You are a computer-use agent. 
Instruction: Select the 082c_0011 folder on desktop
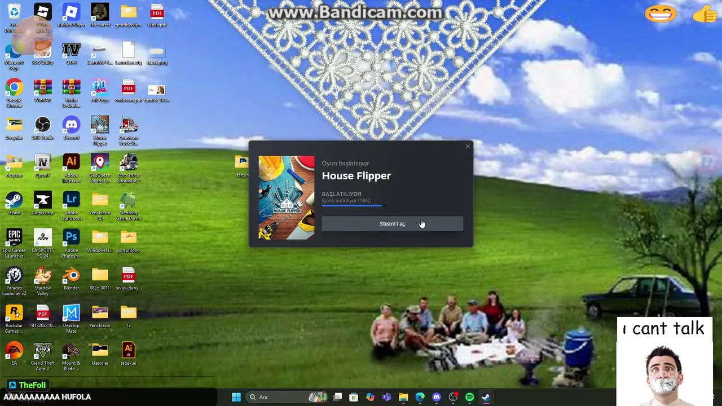[x=100, y=279]
